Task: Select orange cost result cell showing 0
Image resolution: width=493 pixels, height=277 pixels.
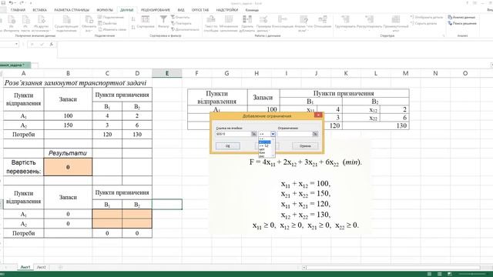Action: pos(68,167)
